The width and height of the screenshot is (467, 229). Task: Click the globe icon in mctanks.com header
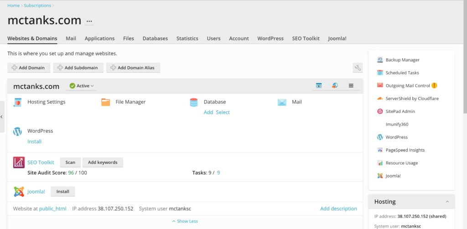click(335, 86)
